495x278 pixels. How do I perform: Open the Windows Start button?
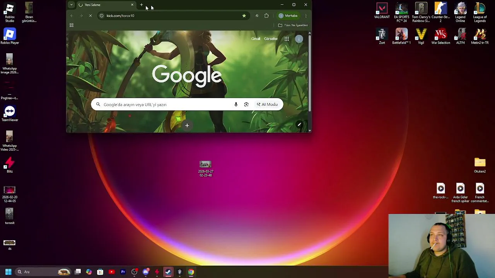pyautogui.click(x=8, y=272)
